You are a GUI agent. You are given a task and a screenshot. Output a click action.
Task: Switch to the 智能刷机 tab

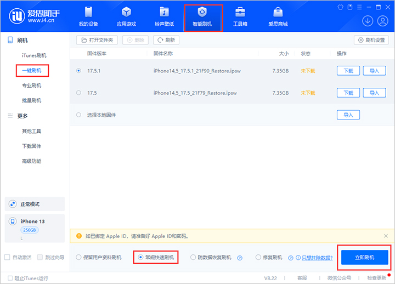point(202,16)
